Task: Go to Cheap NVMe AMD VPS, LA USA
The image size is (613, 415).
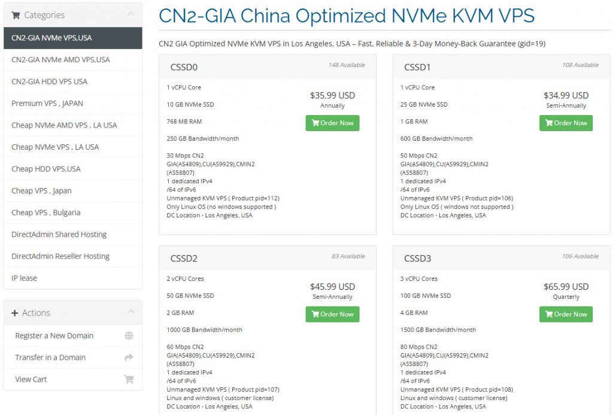Action: (x=64, y=125)
